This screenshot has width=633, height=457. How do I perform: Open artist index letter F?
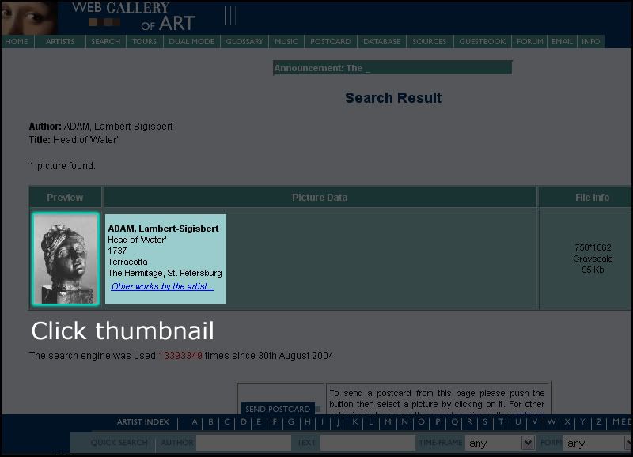pyautogui.click(x=275, y=422)
